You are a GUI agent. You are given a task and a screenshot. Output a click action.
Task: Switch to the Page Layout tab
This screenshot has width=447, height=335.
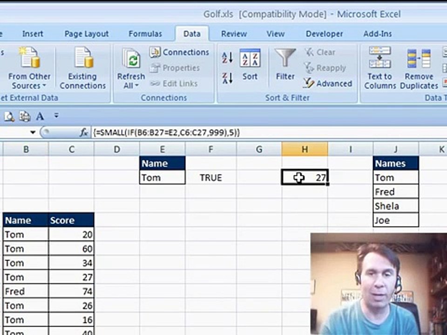(x=87, y=33)
